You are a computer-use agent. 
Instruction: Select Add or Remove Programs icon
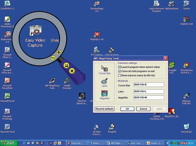pyautogui.click(x=156, y=6)
